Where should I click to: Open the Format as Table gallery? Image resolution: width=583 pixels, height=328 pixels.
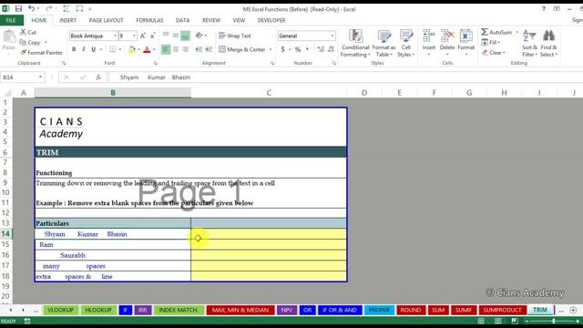[x=384, y=43]
